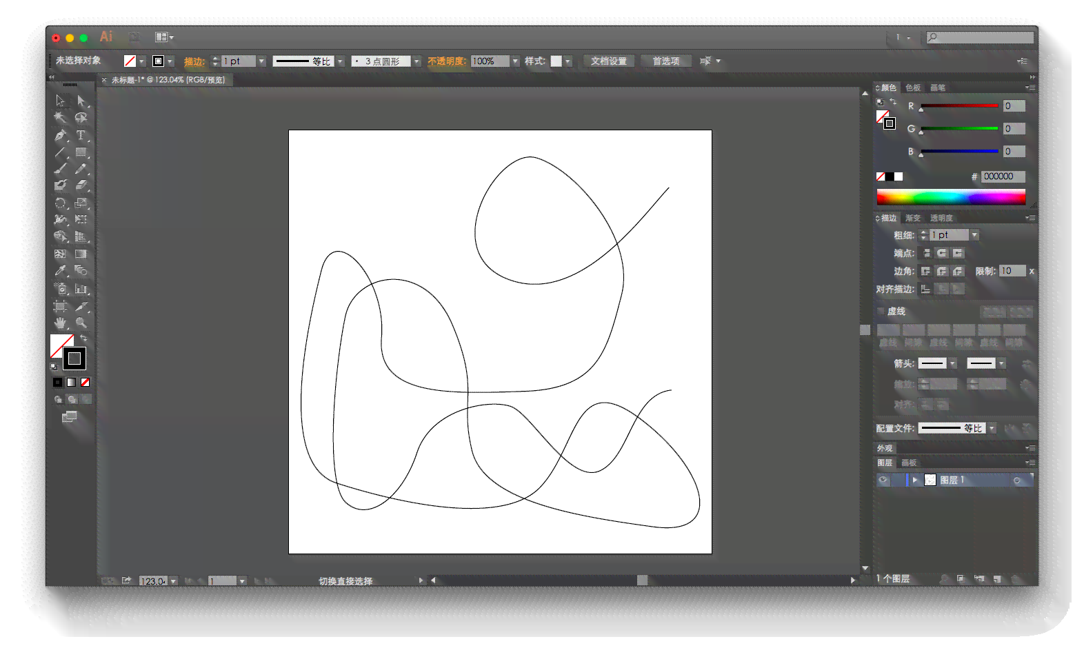Open the 粗细 stroke weight dropdown in panel

[974, 235]
